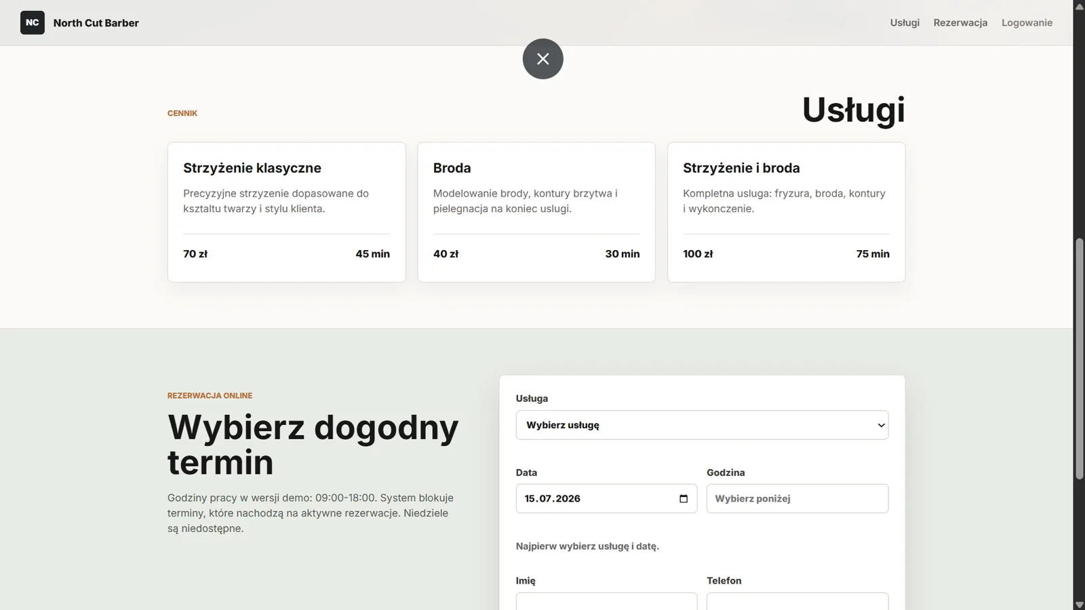Click the scrollbar up arrow
The image size is (1085, 610).
1079,6
